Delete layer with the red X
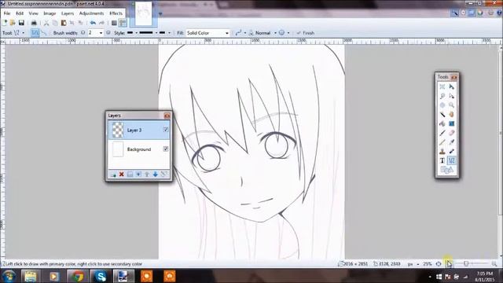 pyautogui.click(x=122, y=175)
